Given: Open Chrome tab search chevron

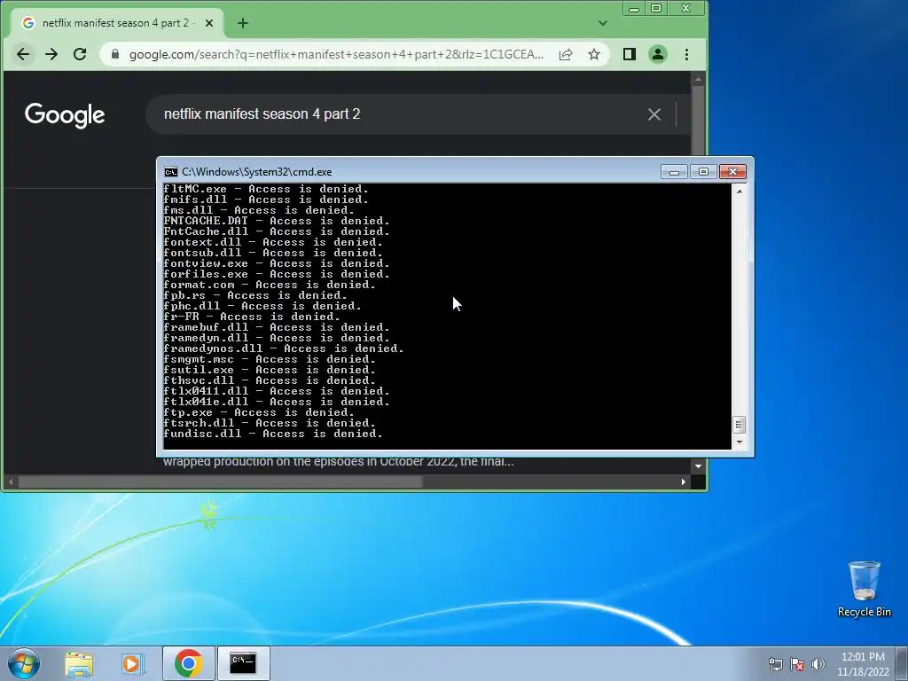Looking at the screenshot, I should pos(603,23).
